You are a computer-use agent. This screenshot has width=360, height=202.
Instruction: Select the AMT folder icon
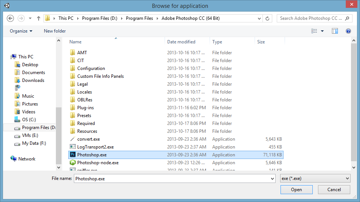pos(72,52)
